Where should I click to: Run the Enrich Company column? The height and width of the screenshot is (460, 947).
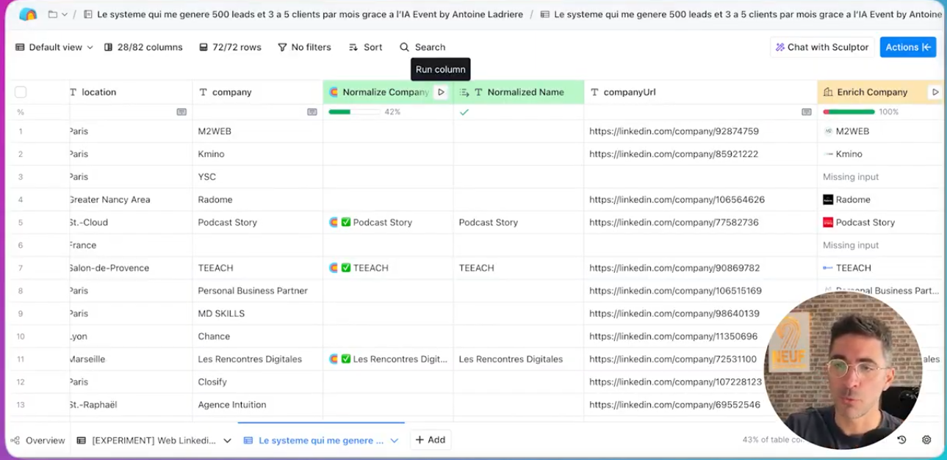(x=935, y=92)
